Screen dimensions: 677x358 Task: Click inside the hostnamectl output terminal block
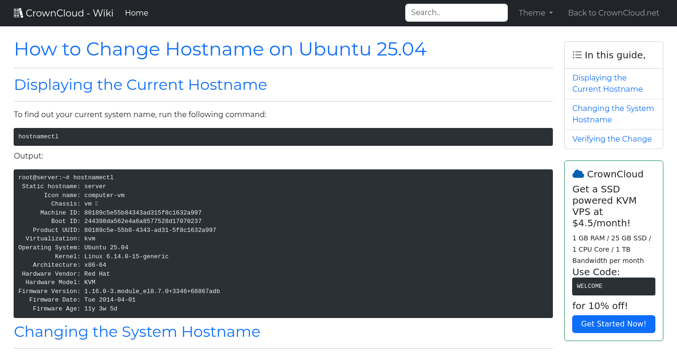click(x=283, y=243)
